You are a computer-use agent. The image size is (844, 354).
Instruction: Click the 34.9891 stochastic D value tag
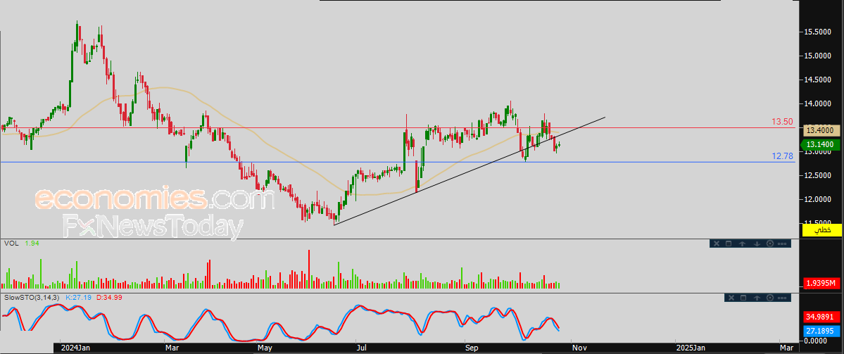pos(822,316)
